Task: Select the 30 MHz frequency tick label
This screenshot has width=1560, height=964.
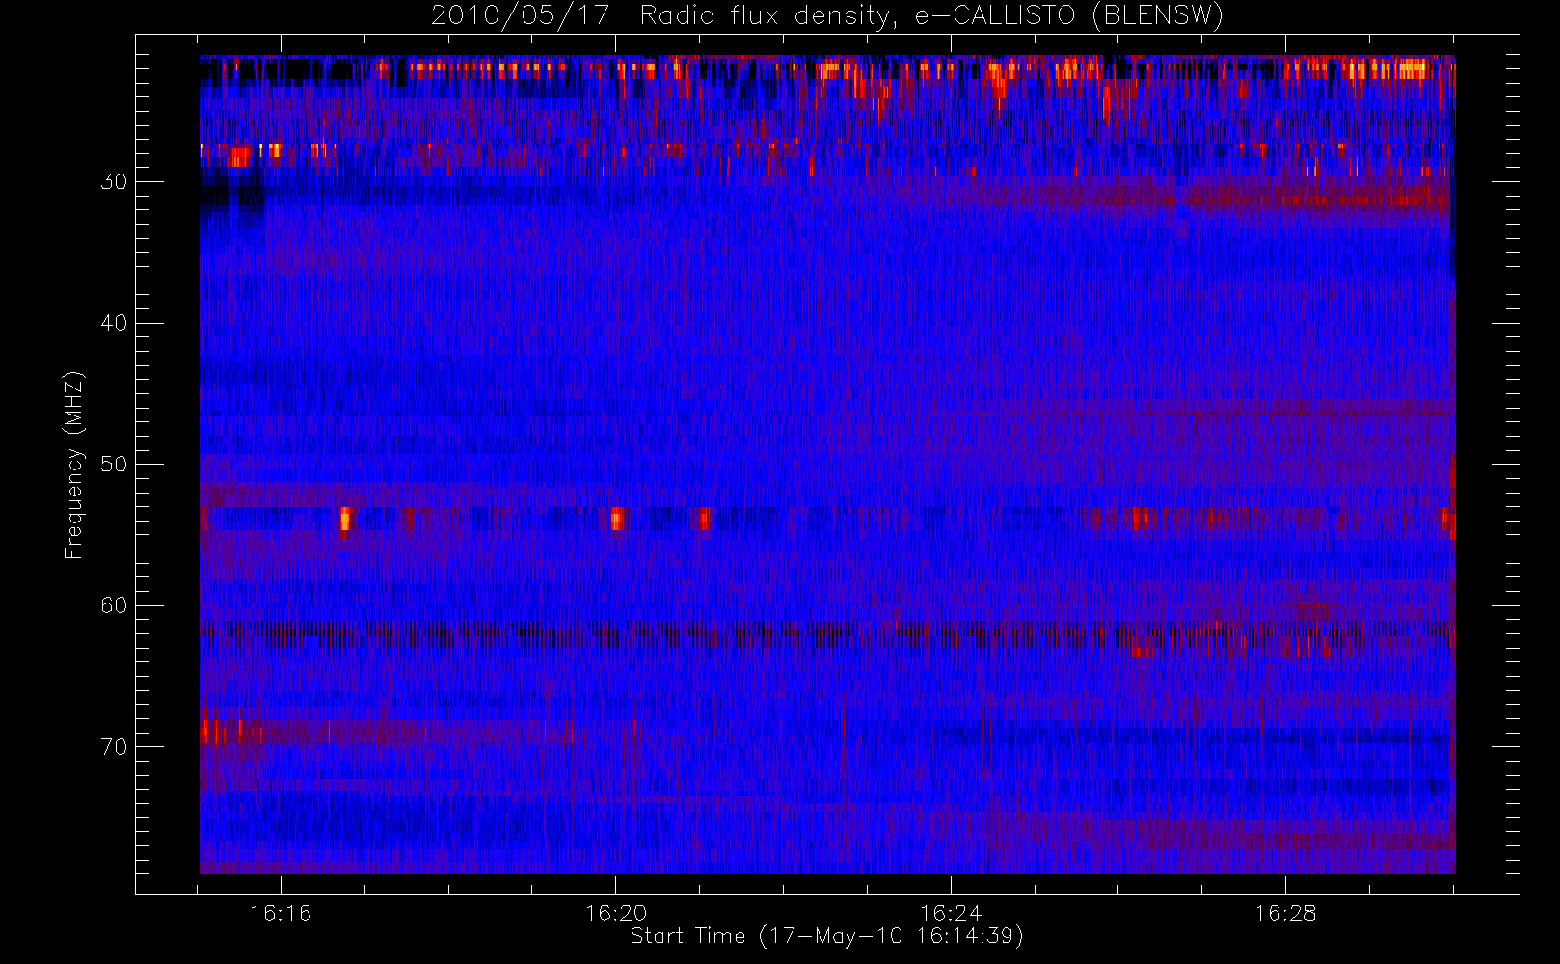Action: 114,181
